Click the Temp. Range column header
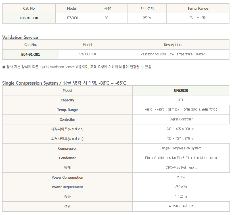232x215 pixels. 198,9
